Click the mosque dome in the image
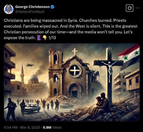143x132 pixels. 34,78
